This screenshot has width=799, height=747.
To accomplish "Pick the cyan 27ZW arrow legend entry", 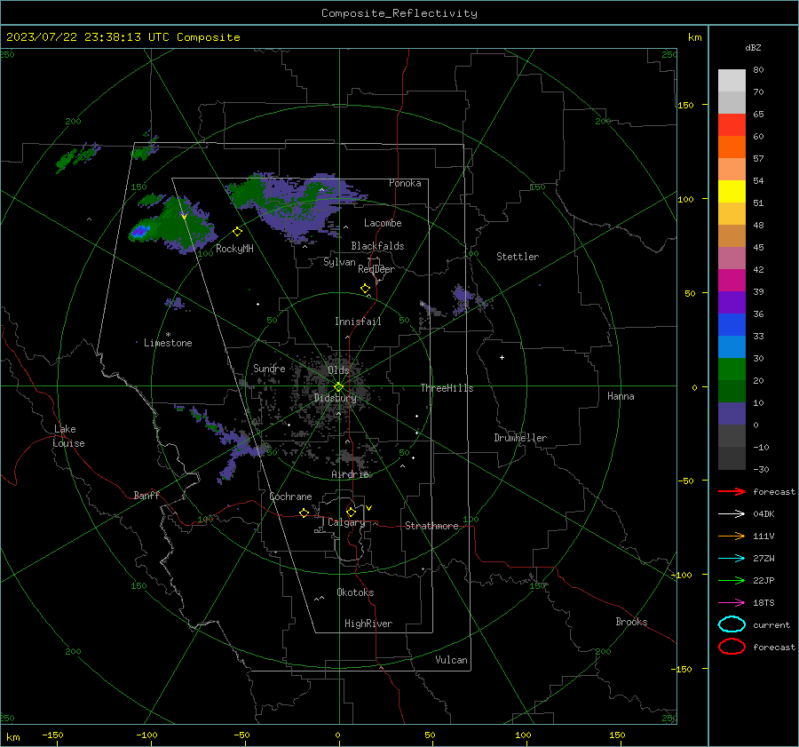I will 732,558.
